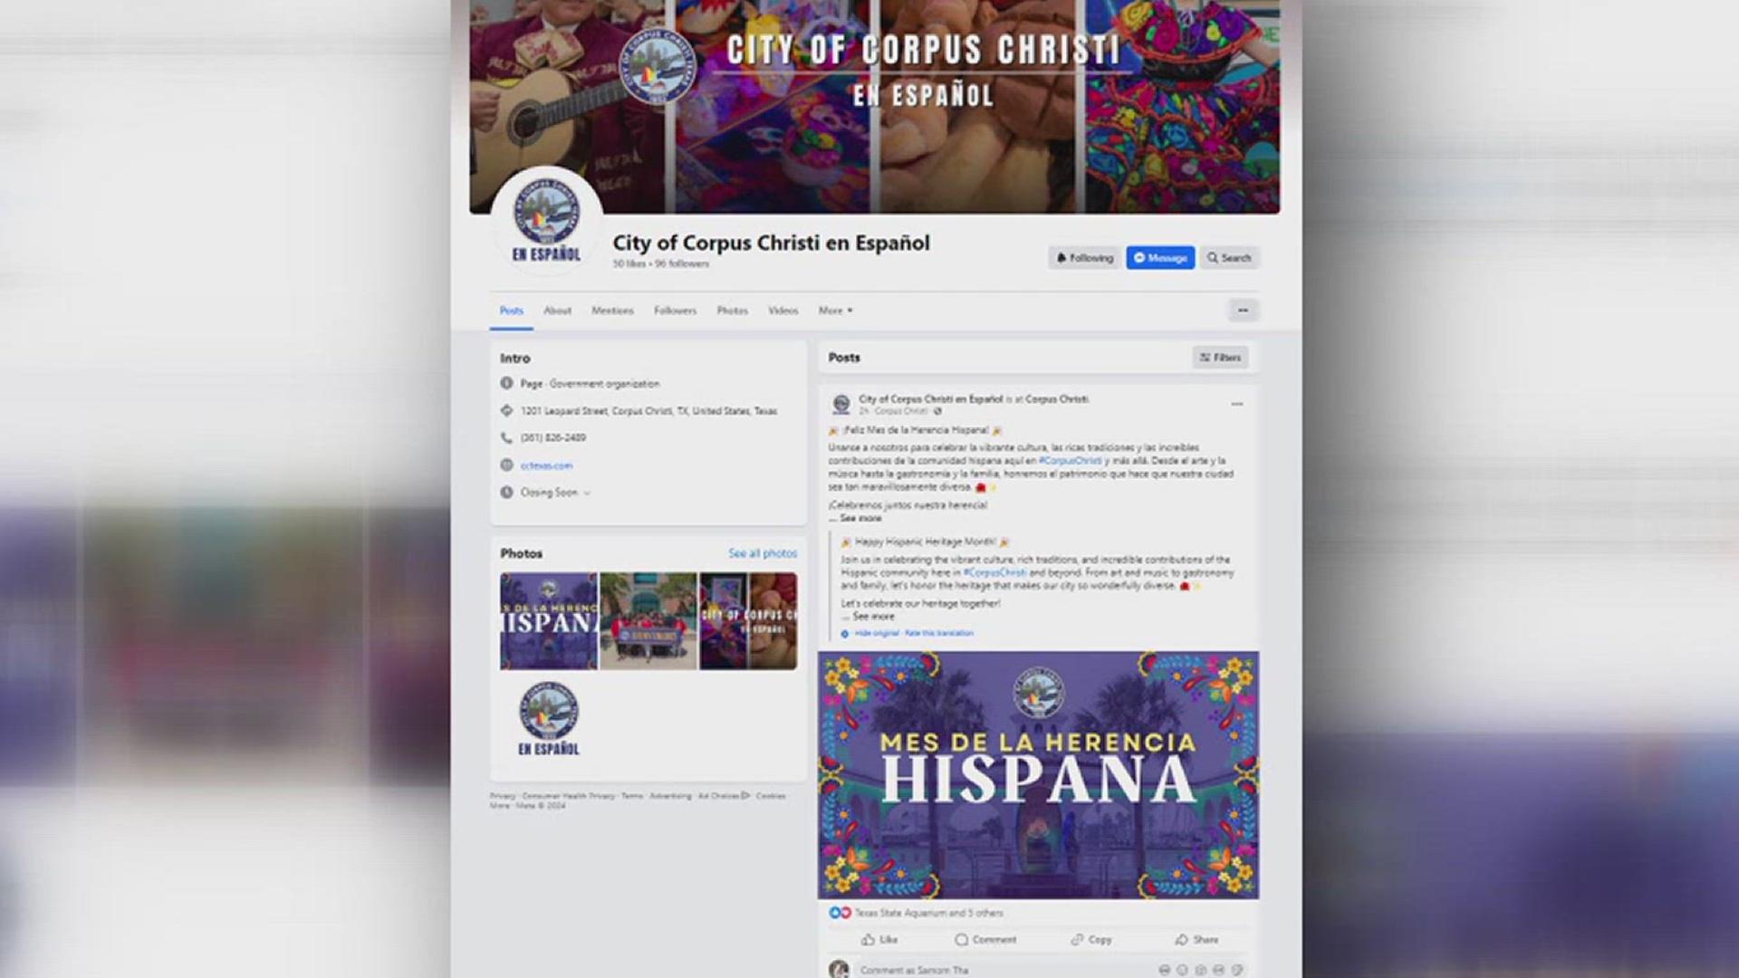
Task: Open the three-dots page options menu
Action: (1243, 311)
